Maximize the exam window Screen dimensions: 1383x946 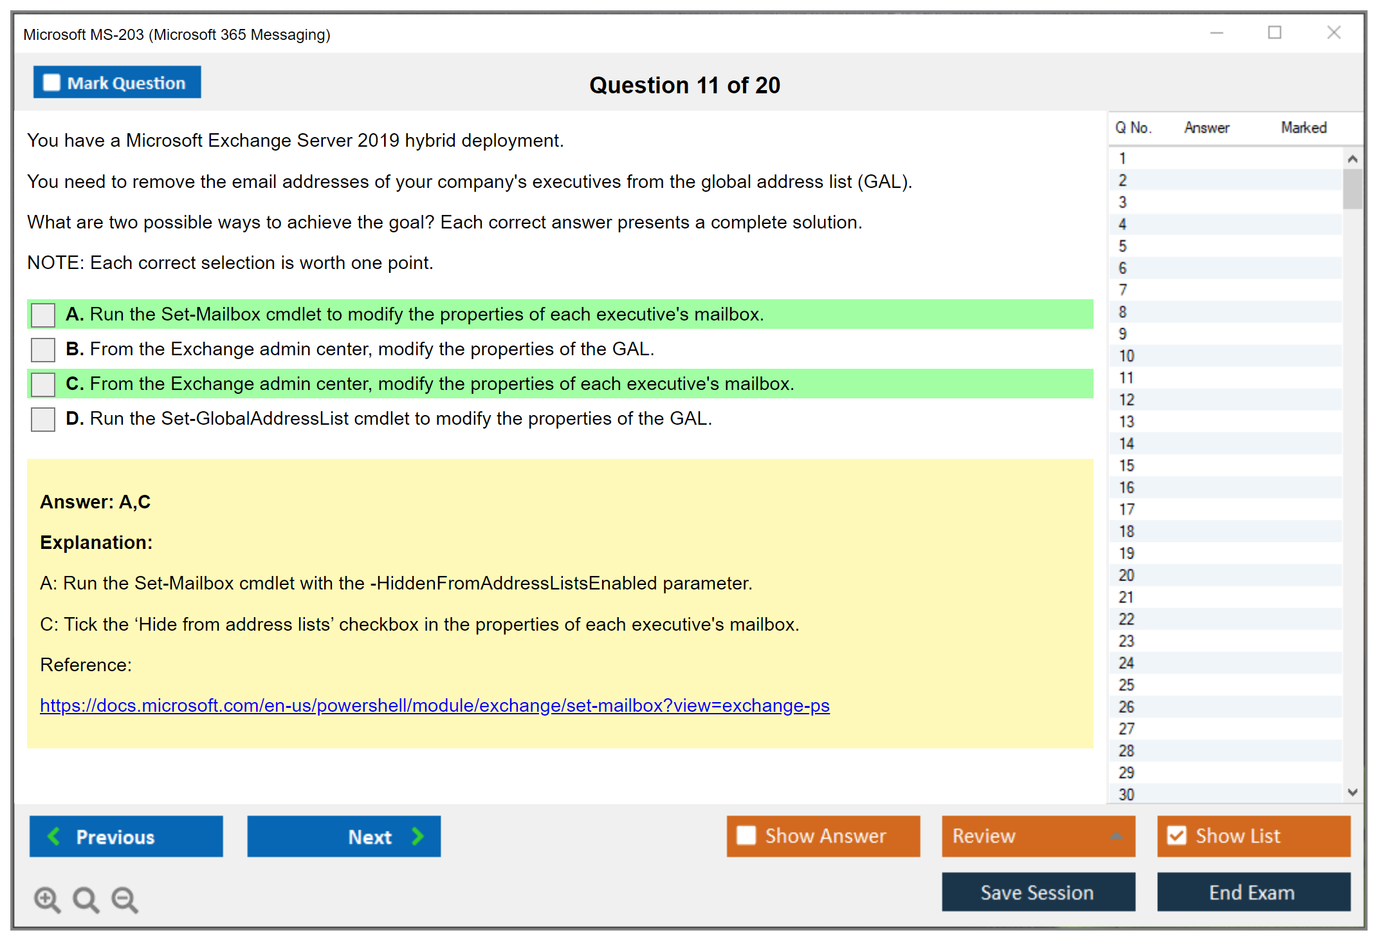[x=1274, y=33]
